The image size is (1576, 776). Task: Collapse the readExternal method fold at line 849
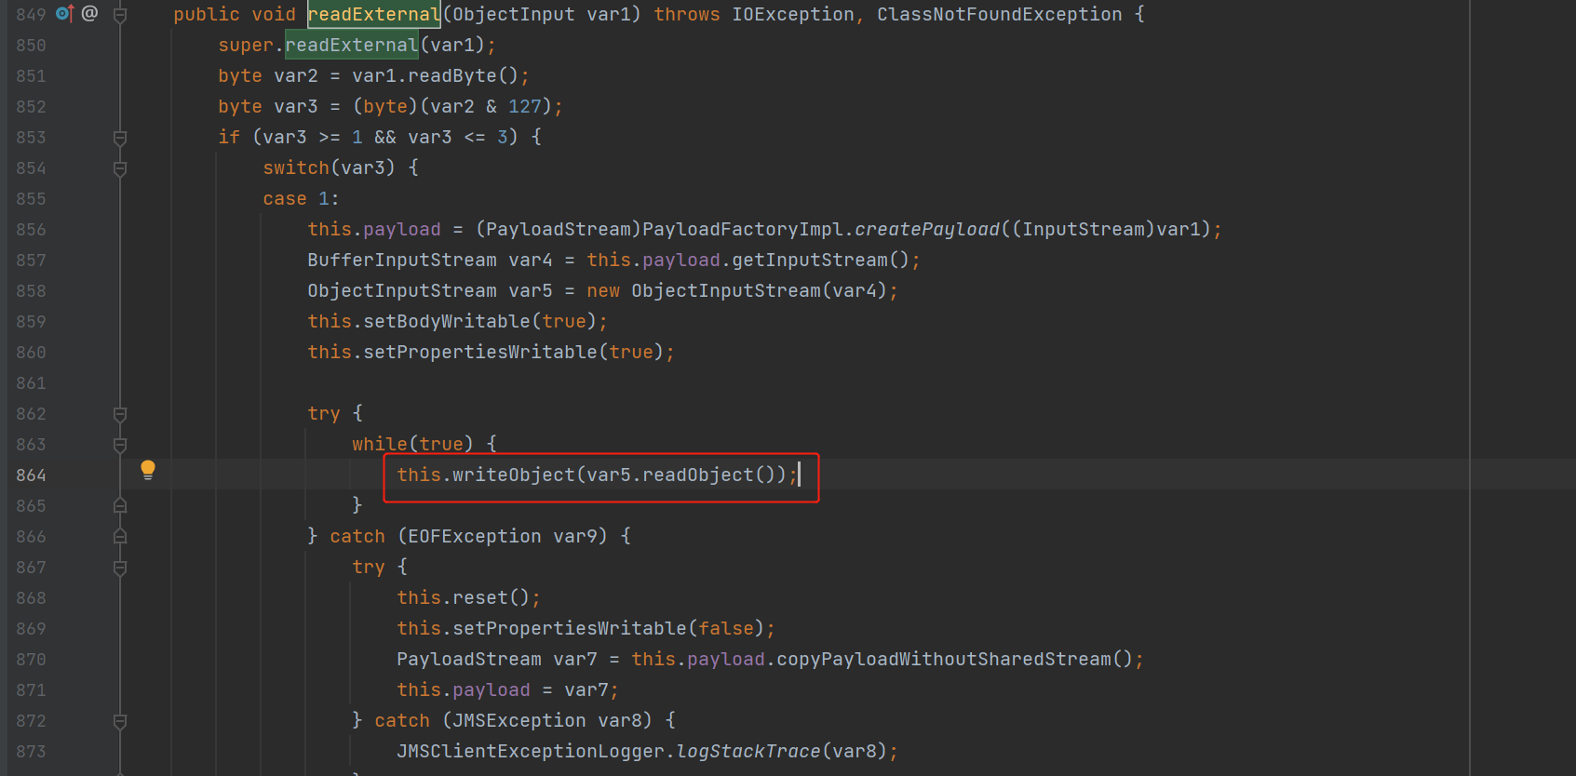tap(120, 15)
